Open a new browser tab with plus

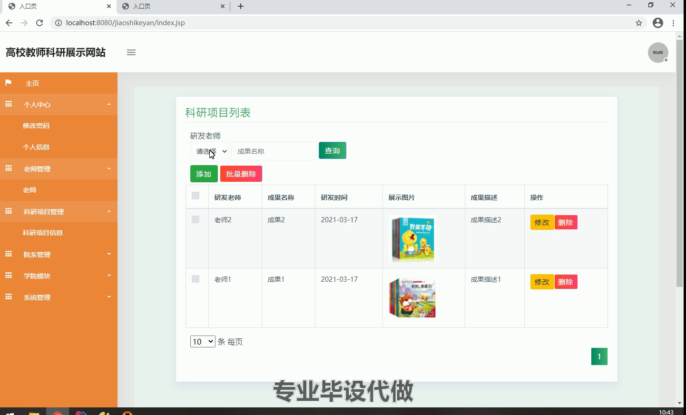pyautogui.click(x=241, y=6)
